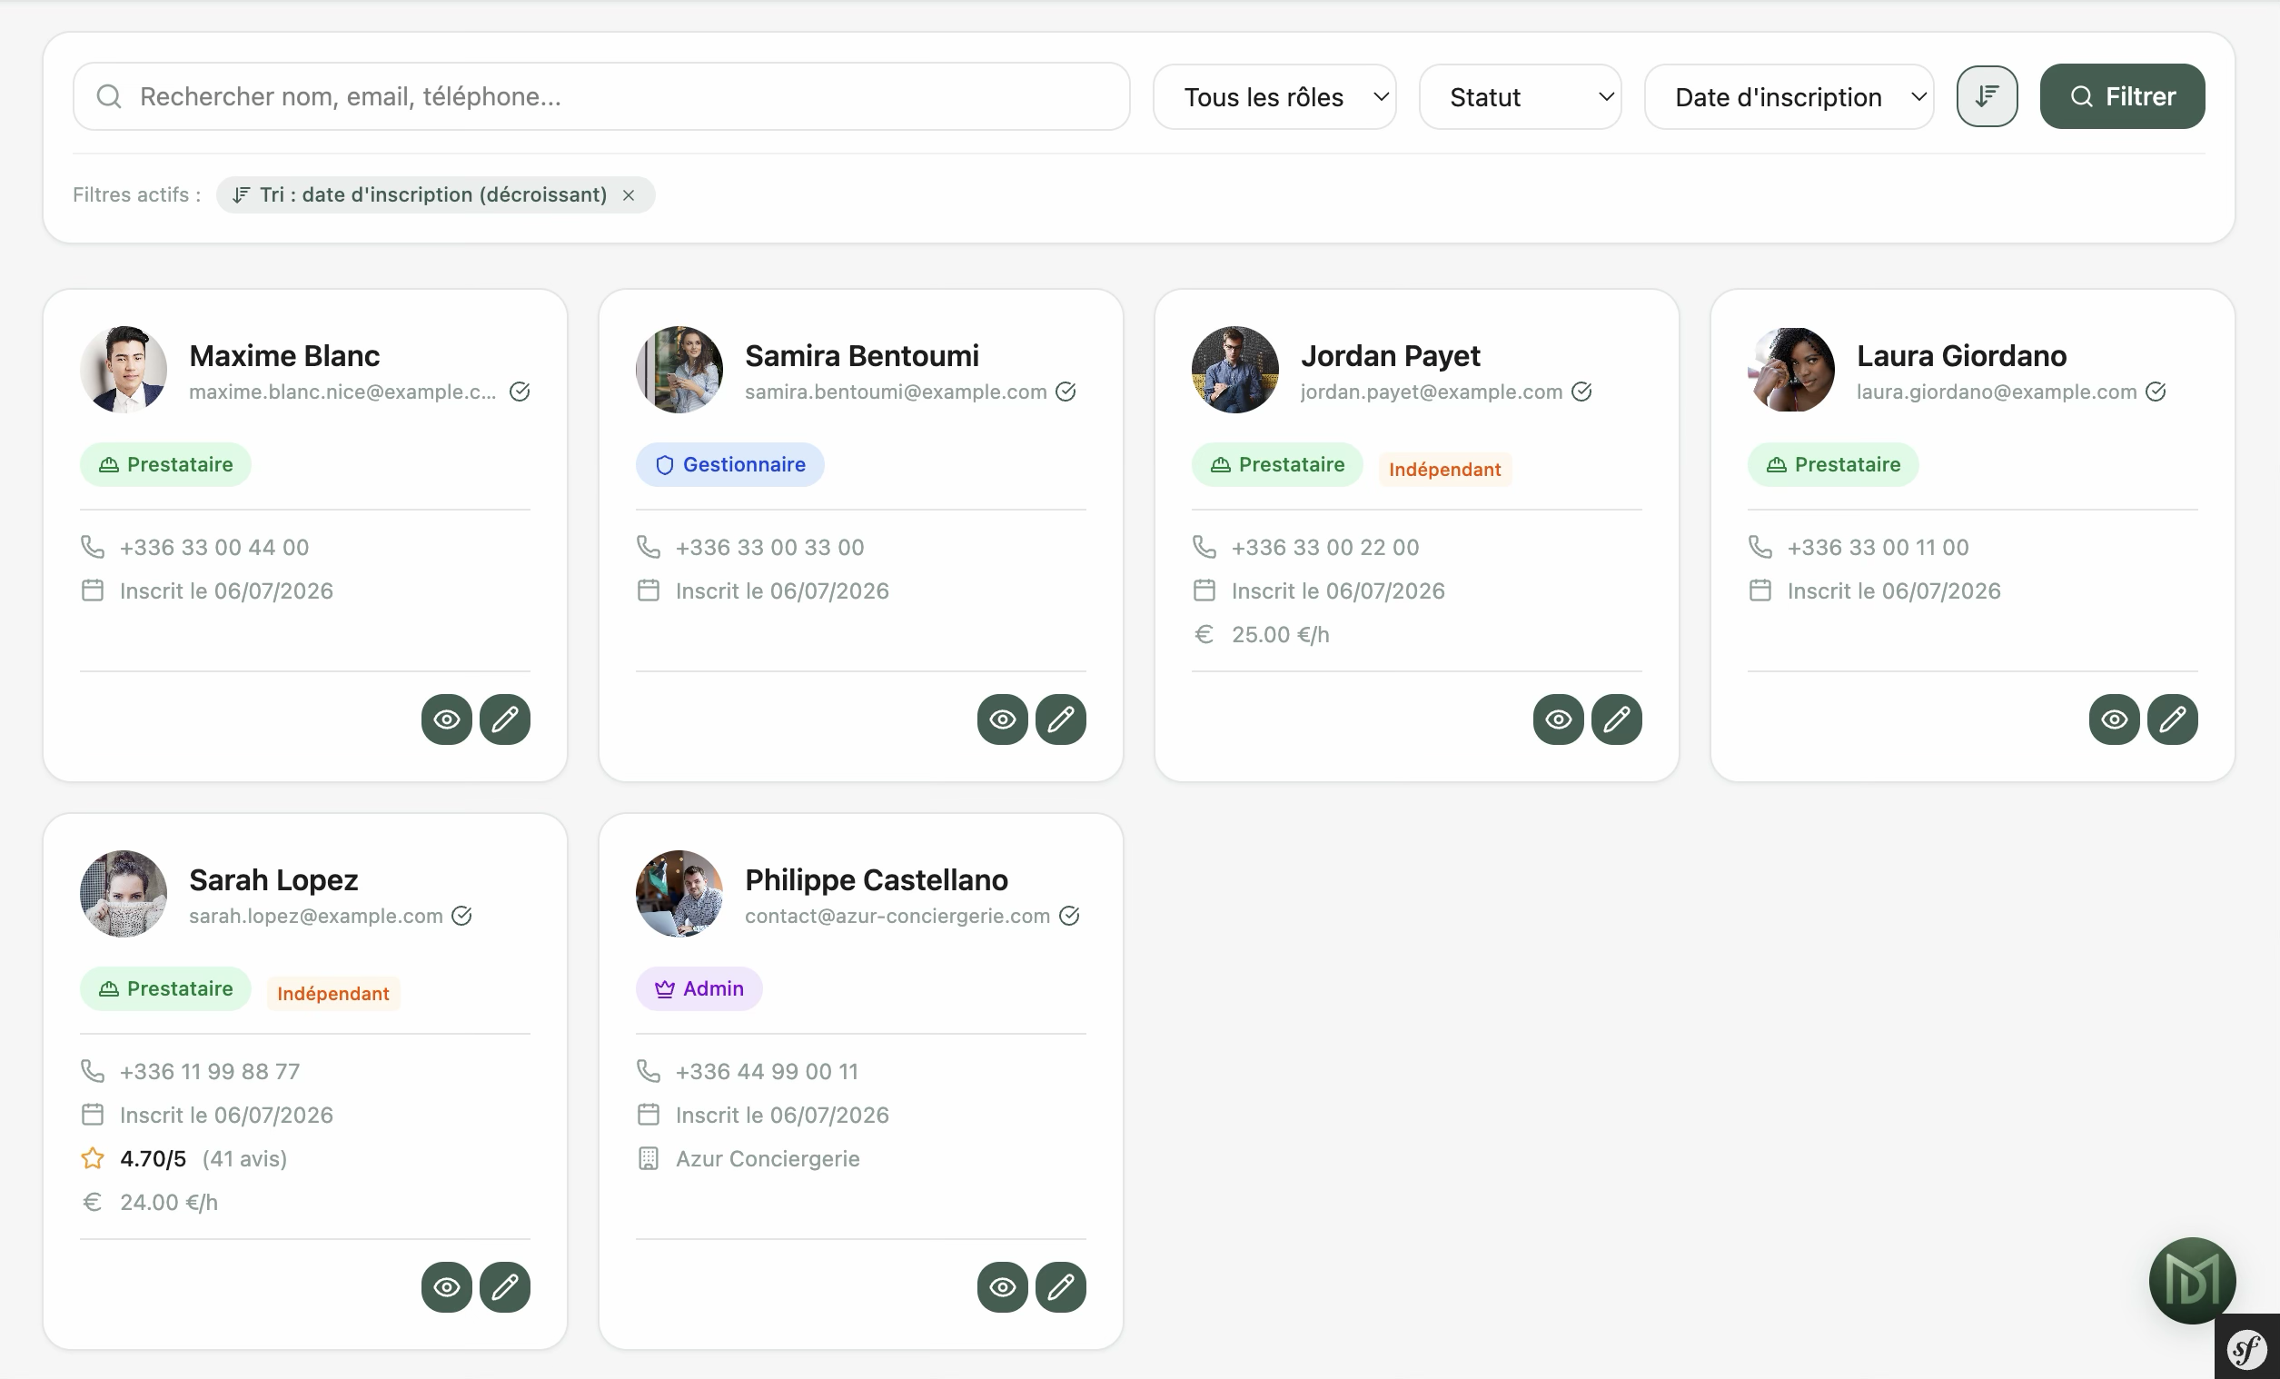Click Maxime Blanc's Prestataire badge

[x=165, y=464]
